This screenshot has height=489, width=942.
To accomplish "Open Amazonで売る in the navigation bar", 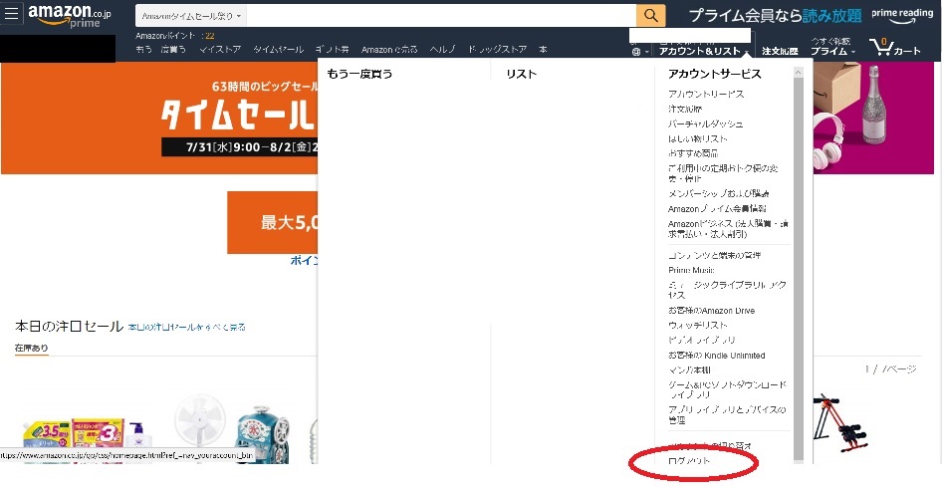I will [x=389, y=49].
